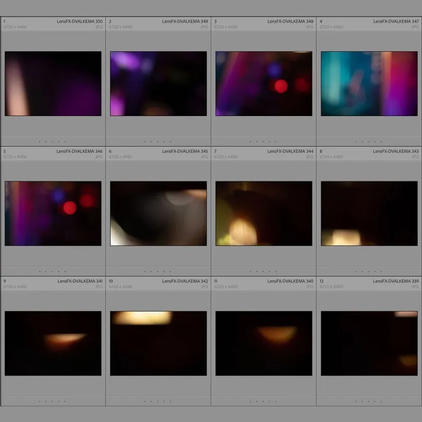Pick the LensFX-DVALKEMA 346 thumbnail
This screenshot has width=422, height=422.
53,214
